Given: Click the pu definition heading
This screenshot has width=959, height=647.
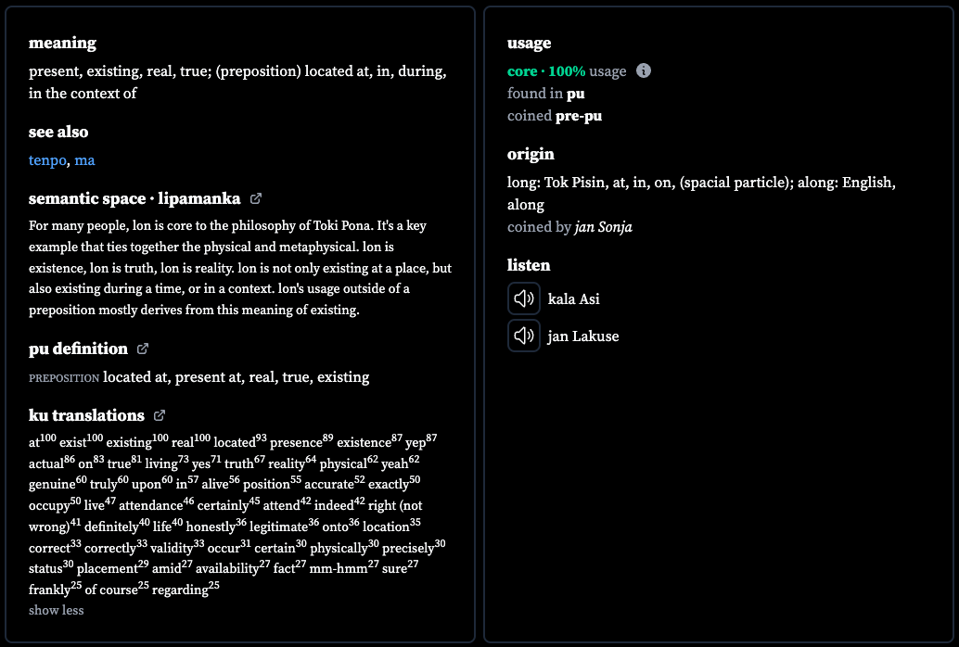Looking at the screenshot, I should coord(78,349).
